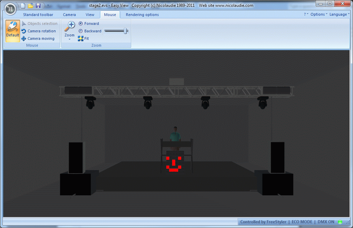This screenshot has height=228, width=353.
Task: Switch to the Camera ribbon tab
Action: (x=69, y=15)
